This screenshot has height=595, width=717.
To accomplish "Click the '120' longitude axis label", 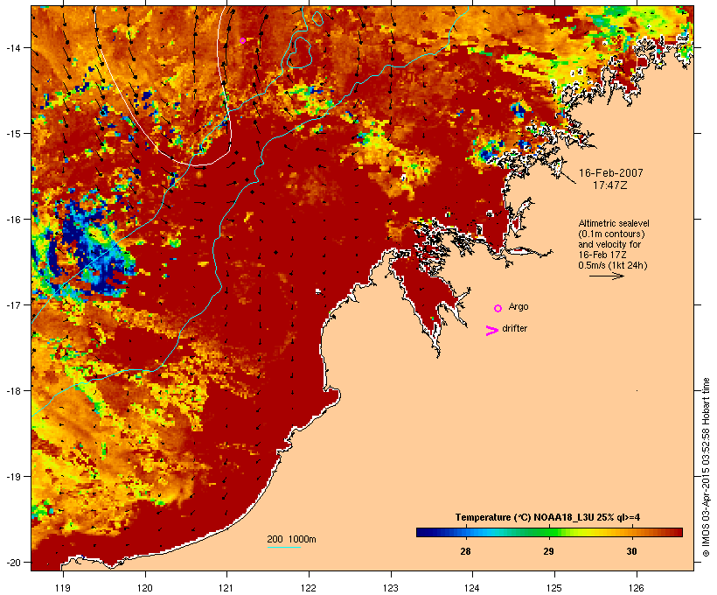I will (145, 588).
